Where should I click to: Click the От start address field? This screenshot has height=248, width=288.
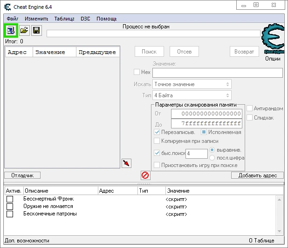206,114
